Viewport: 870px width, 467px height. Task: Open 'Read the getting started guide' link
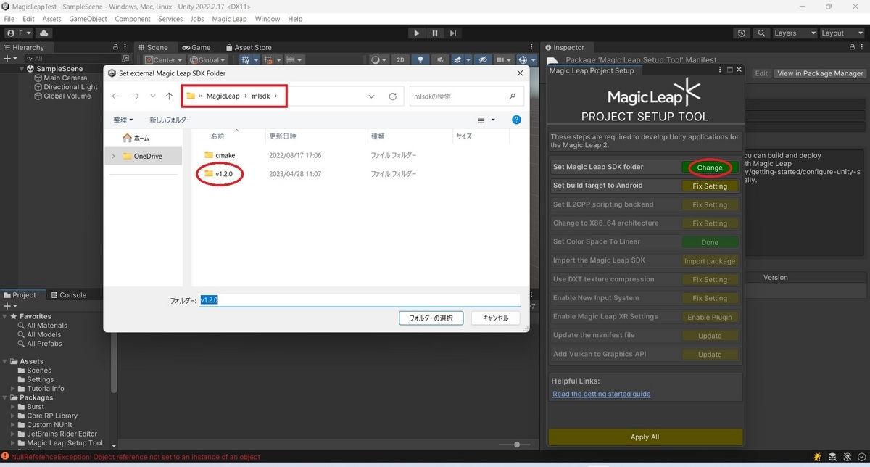click(x=601, y=394)
